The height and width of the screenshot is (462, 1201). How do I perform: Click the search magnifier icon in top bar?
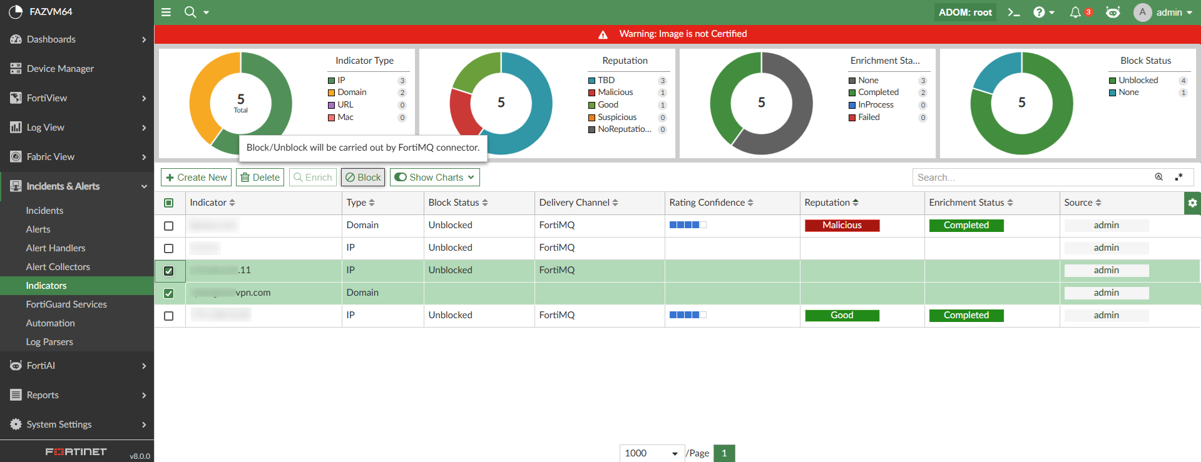[x=190, y=12]
